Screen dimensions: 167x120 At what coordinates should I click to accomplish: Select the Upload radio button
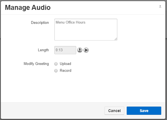point(56,64)
